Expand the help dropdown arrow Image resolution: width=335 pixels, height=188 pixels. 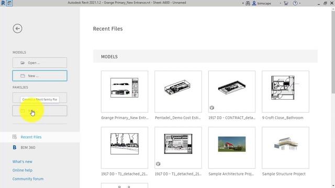pos(300,3)
